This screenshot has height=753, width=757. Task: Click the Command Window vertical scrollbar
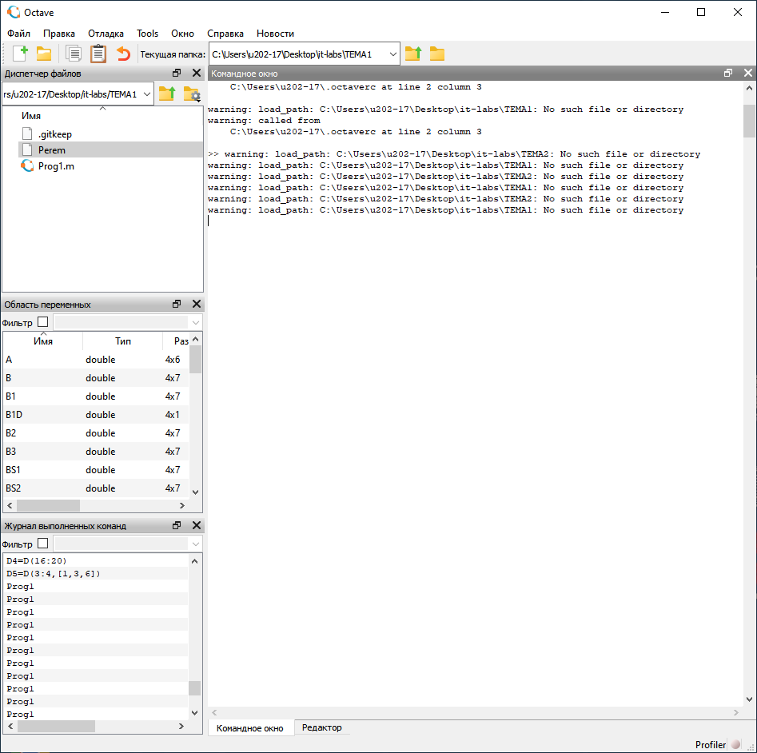(x=749, y=400)
